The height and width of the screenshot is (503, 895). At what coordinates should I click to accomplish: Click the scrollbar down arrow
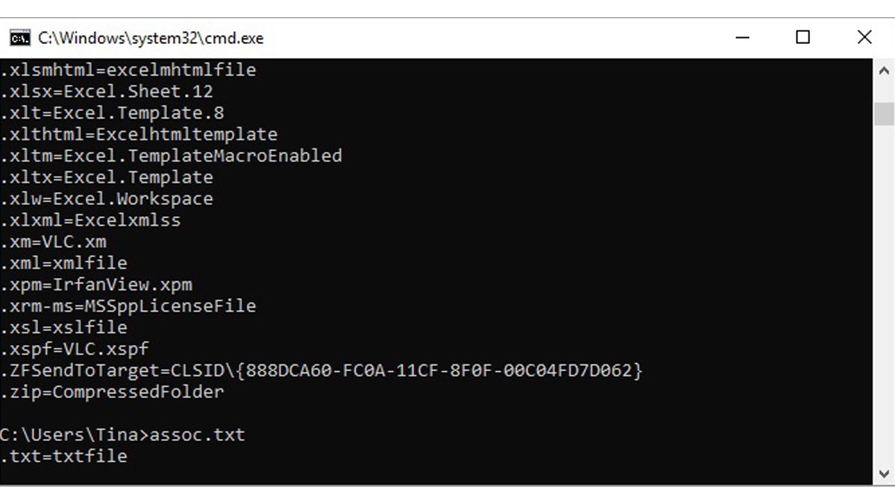pos(884,472)
